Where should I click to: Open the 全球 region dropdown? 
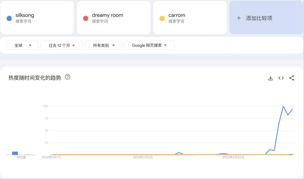pos(22,45)
